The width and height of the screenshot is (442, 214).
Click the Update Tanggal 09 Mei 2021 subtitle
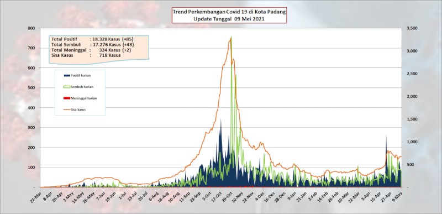229,19
